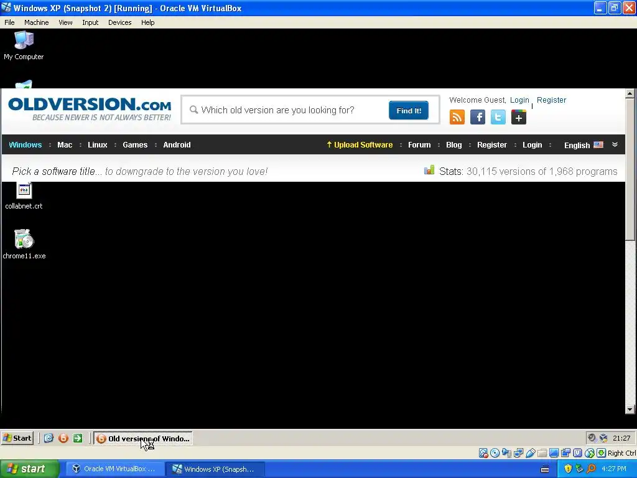Open the RSS feed icon on OldVersion
This screenshot has height=478, width=637.
[457, 118]
